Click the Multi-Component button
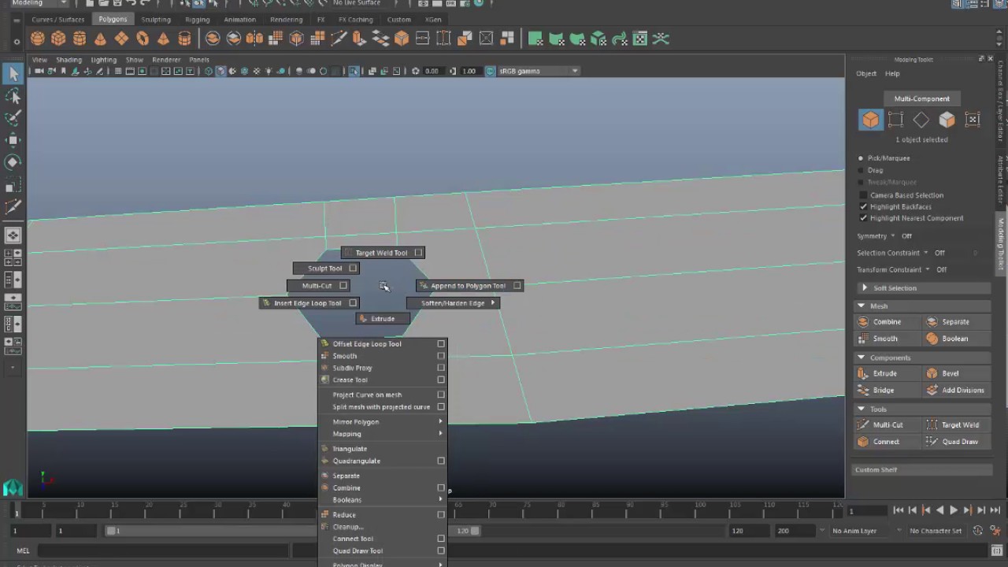Screen dimensions: 1008x567 tap(921, 98)
